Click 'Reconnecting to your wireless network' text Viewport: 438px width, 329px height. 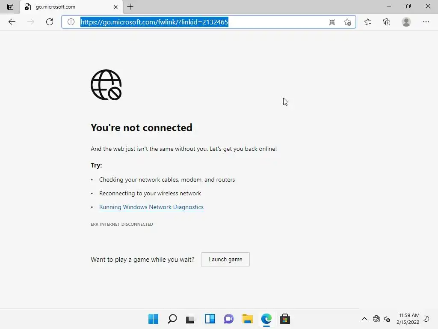pyautogui.click(x=150, y=193)
